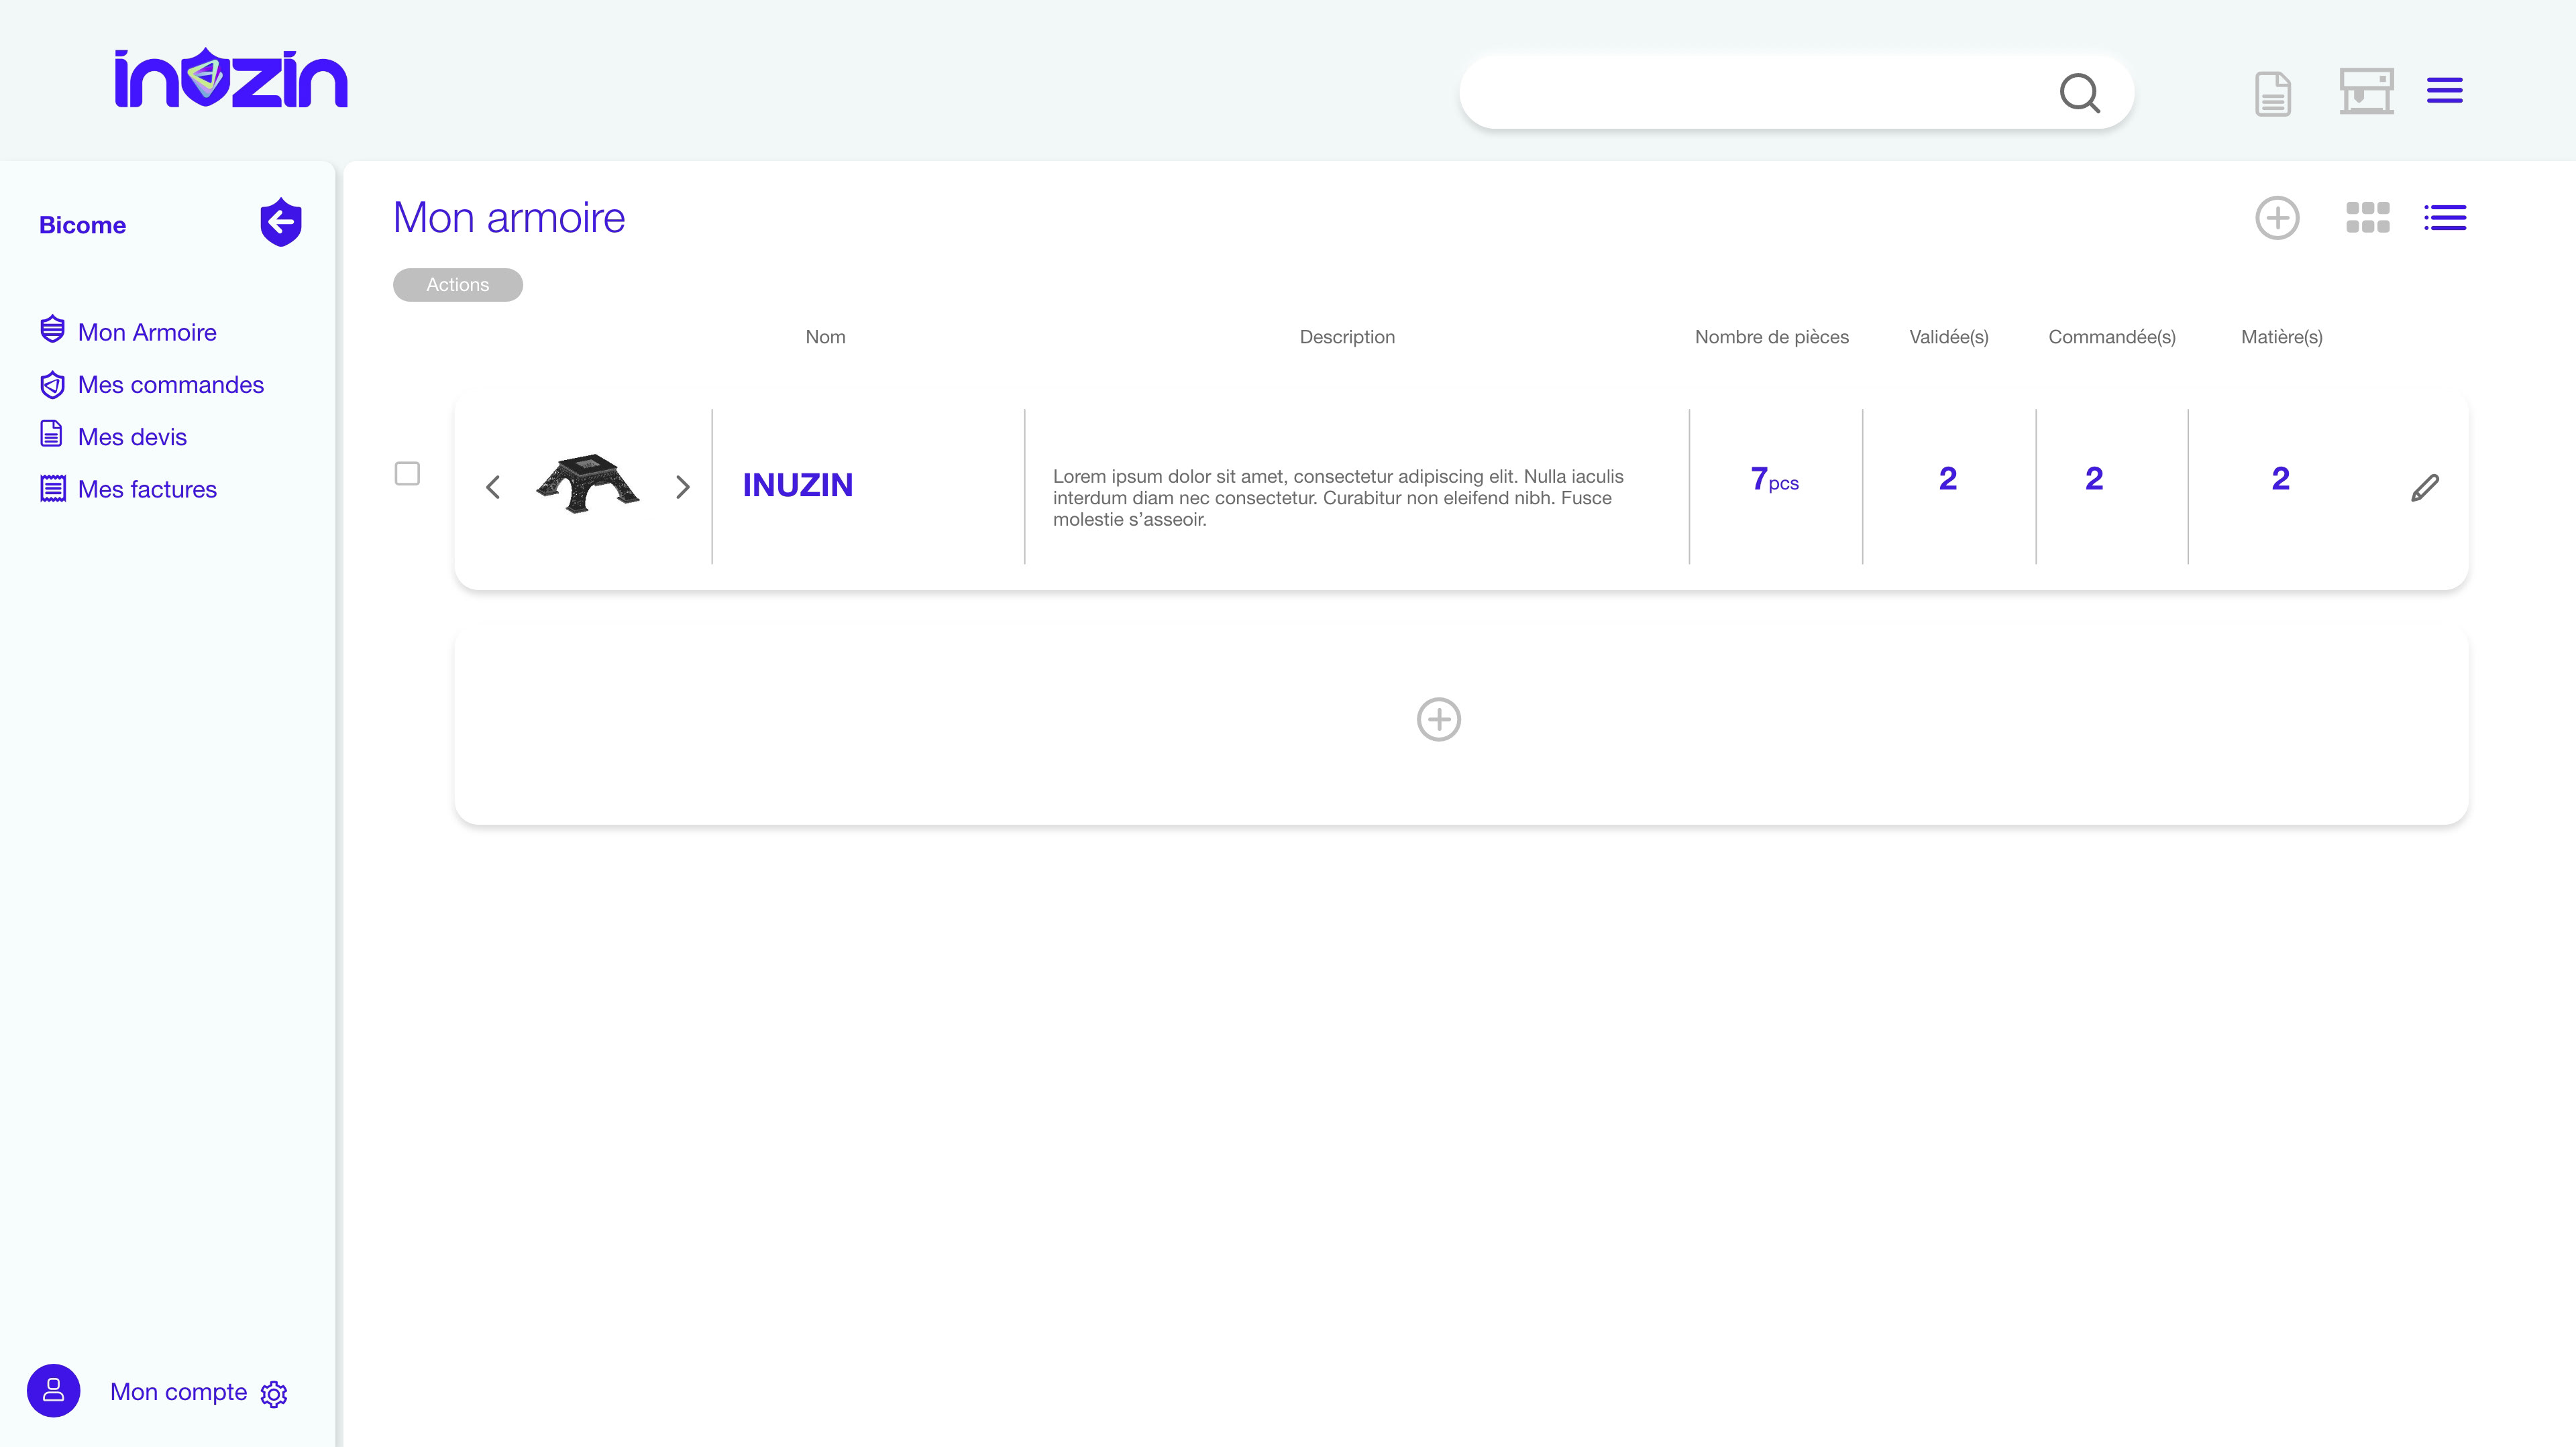Click the add circle icon near title

2277,218
